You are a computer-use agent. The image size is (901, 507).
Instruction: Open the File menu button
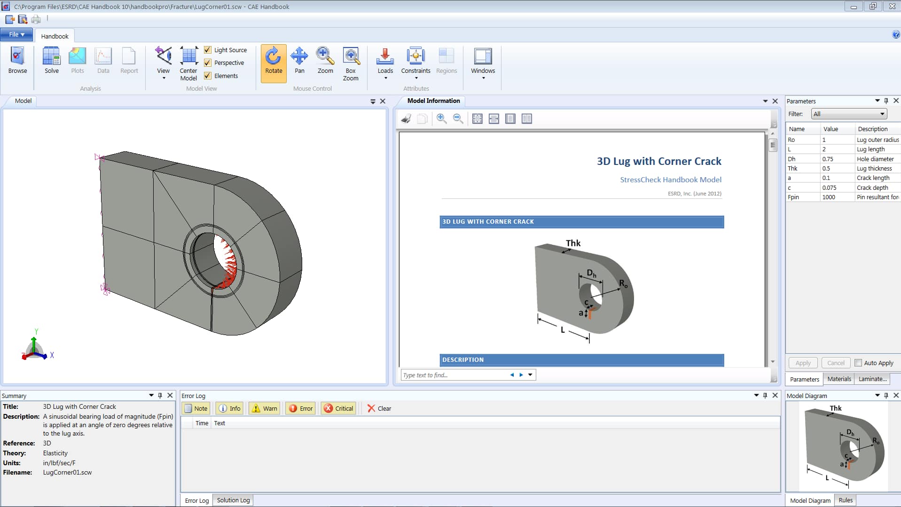(16, 34)
